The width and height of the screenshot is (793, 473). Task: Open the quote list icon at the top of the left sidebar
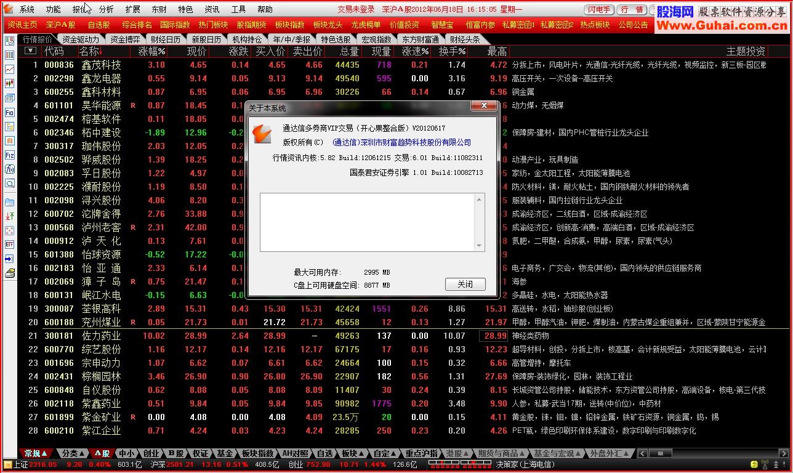coord(9,41)
